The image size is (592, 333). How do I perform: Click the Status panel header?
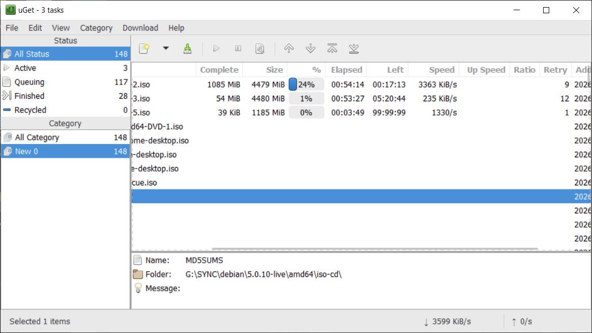click(65, 41)
